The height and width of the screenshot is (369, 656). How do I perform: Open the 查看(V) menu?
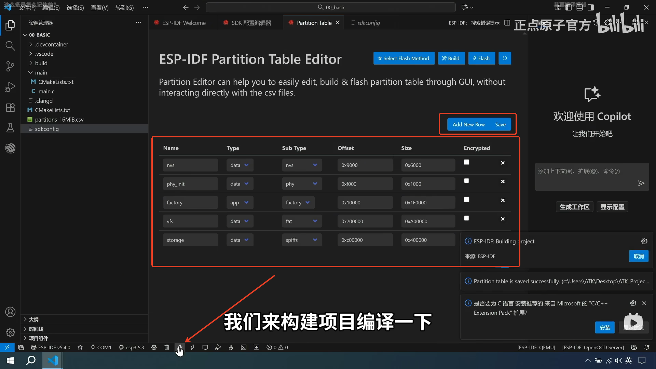[99, 8]
